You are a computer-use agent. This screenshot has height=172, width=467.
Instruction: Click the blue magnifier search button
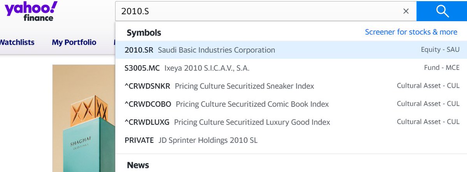point(442,11)
